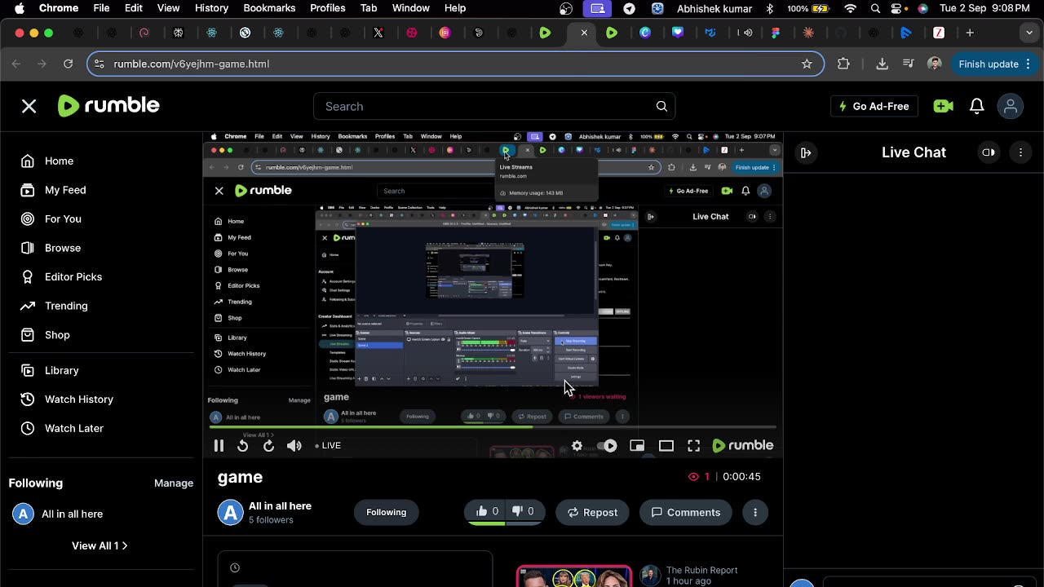This screenshot has height=587, width=1044.
Task: Jump to LIVE in the player
Action: pos(328,445)
